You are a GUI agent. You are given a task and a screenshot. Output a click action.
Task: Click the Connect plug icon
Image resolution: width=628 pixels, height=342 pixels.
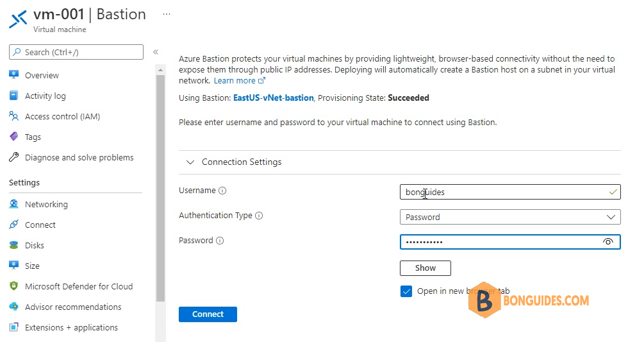13,224
